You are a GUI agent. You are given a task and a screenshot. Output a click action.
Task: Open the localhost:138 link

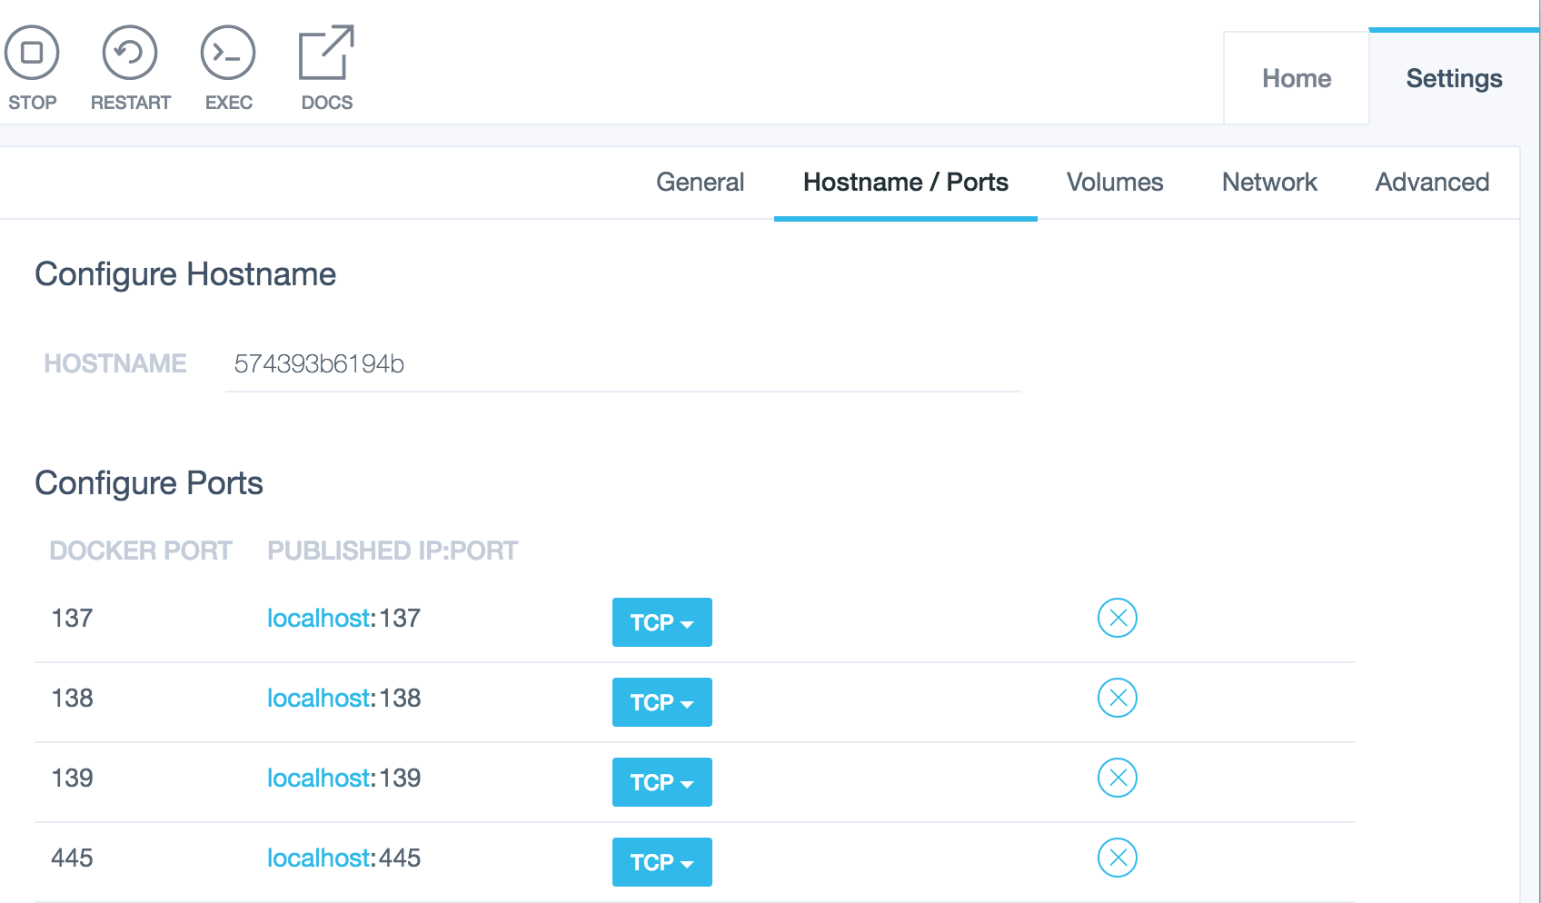(x=343, y=699)
